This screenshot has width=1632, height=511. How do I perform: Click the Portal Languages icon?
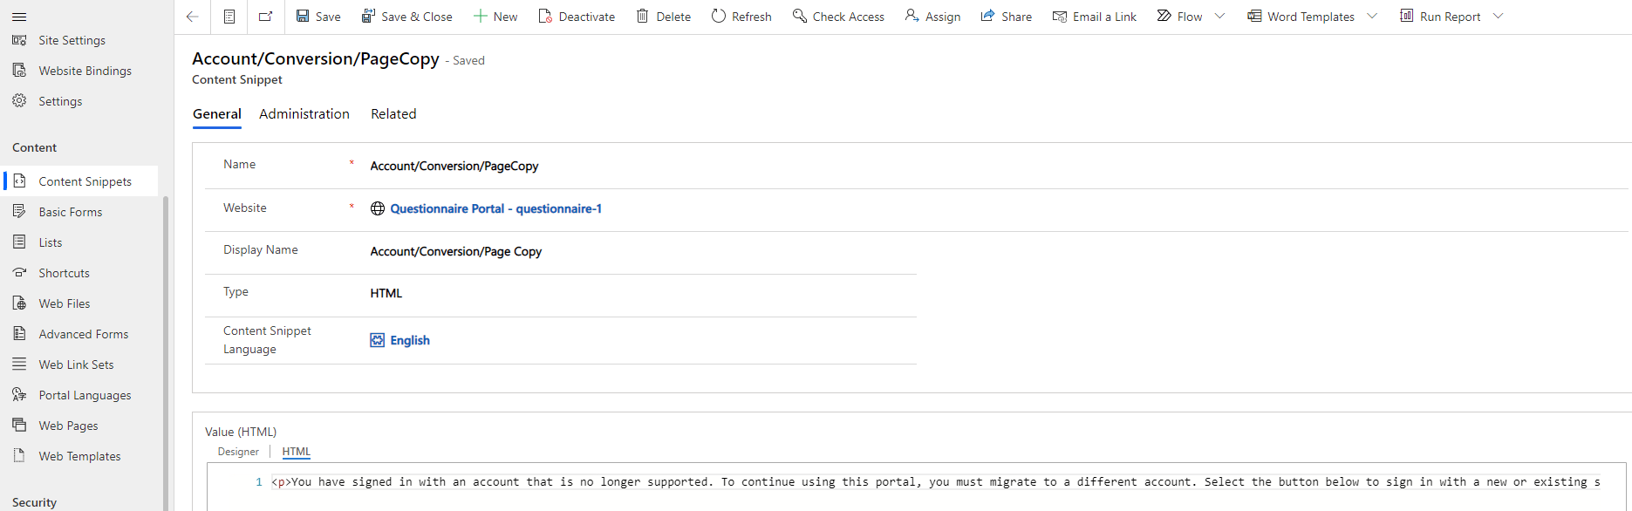(x=19, y=394)
